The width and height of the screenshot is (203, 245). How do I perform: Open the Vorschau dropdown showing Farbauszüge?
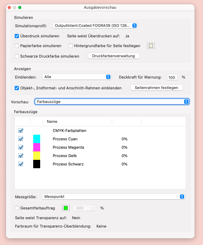[x=112, y=102]
